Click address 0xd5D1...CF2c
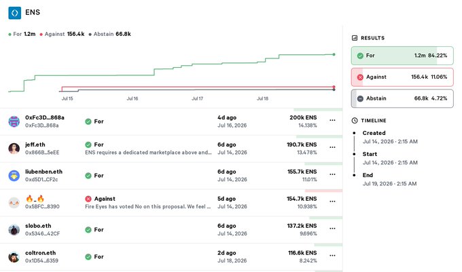This screenshot has width=462, height=272. coord(41,180)
